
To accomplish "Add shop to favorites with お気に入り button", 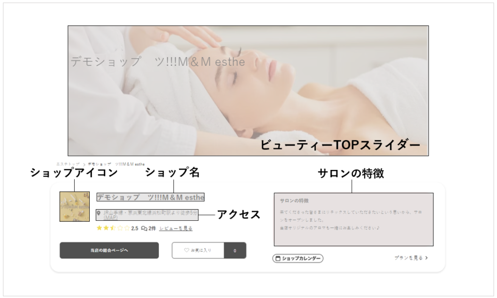I will click(198, 250).
